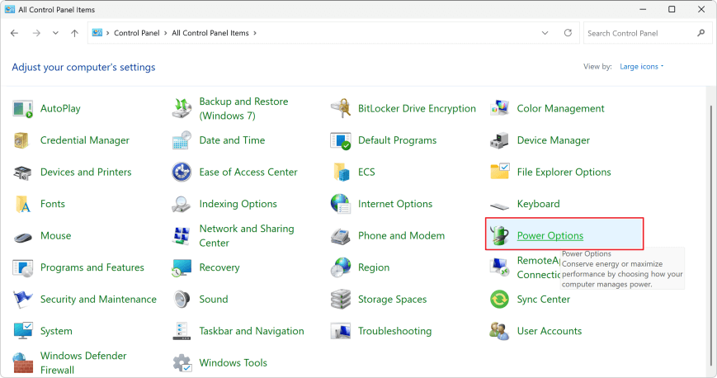Image resolution: width=717 pixels, height=378 pixels.
Task: Click the Internet Options globe icon
Action: point(341,204)
